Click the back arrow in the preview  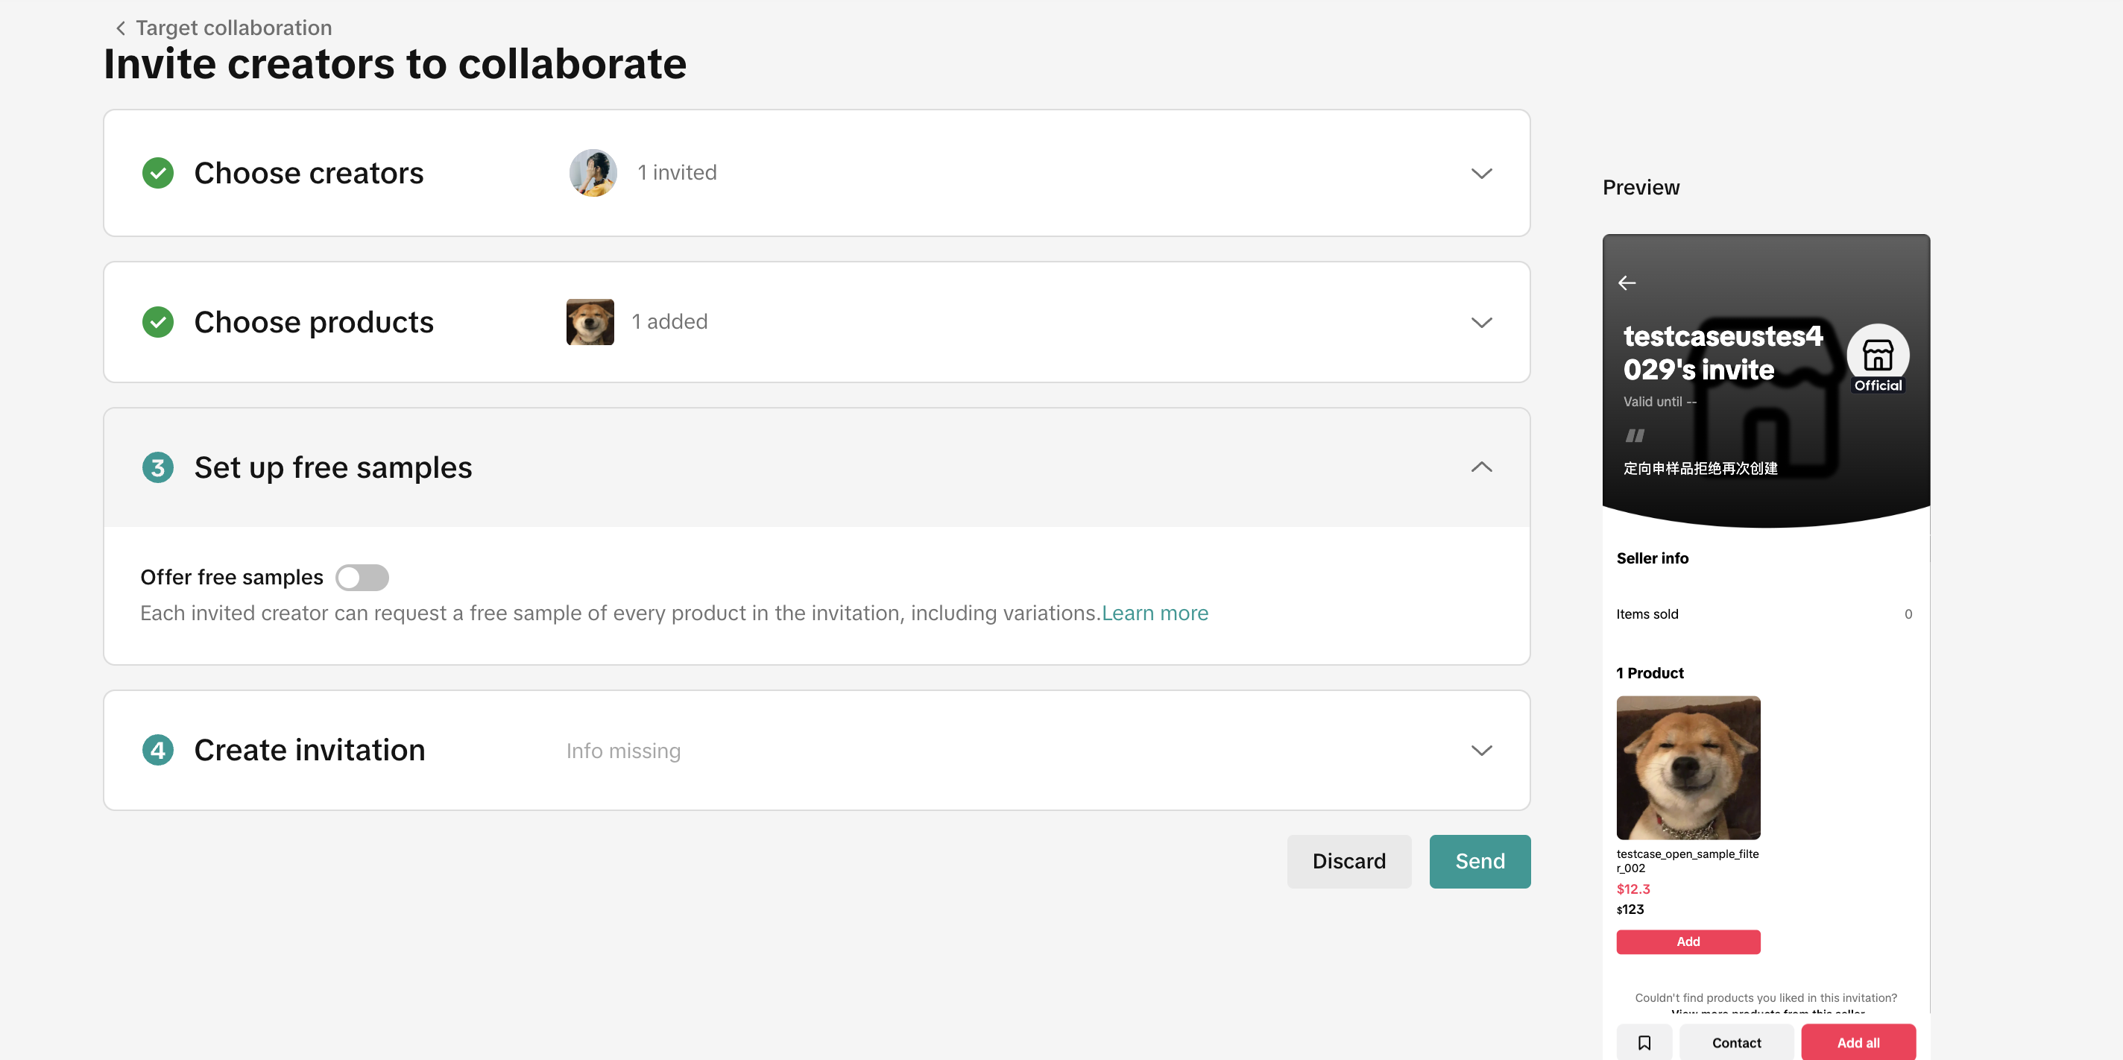point(1626,283)
